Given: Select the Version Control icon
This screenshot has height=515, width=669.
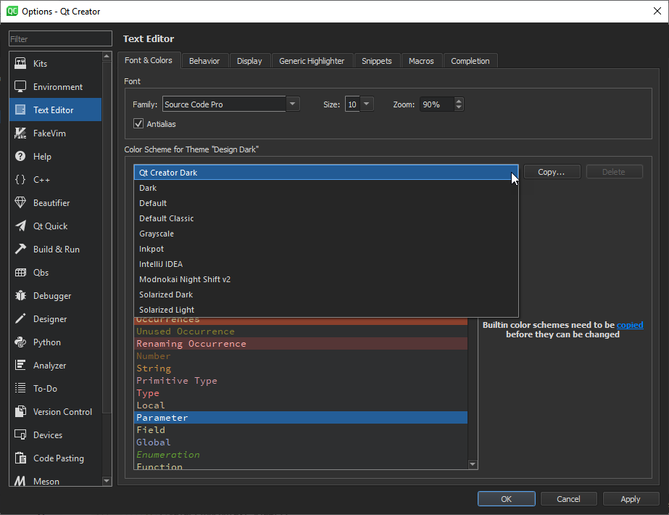Looking at the screenshot, I should pyautogui.click(x=20, y=412).
